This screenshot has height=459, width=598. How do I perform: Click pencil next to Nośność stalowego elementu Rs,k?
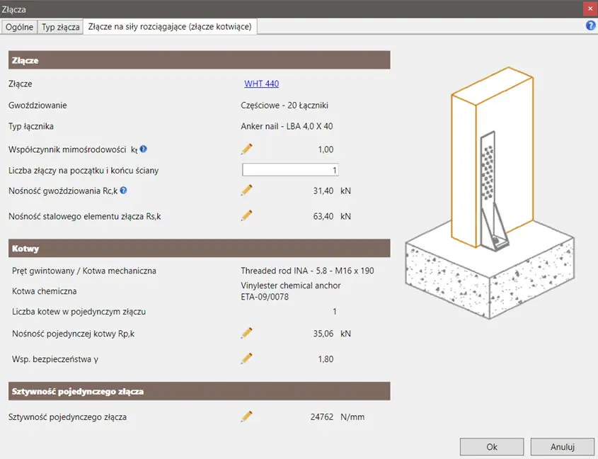coord(246,215)
